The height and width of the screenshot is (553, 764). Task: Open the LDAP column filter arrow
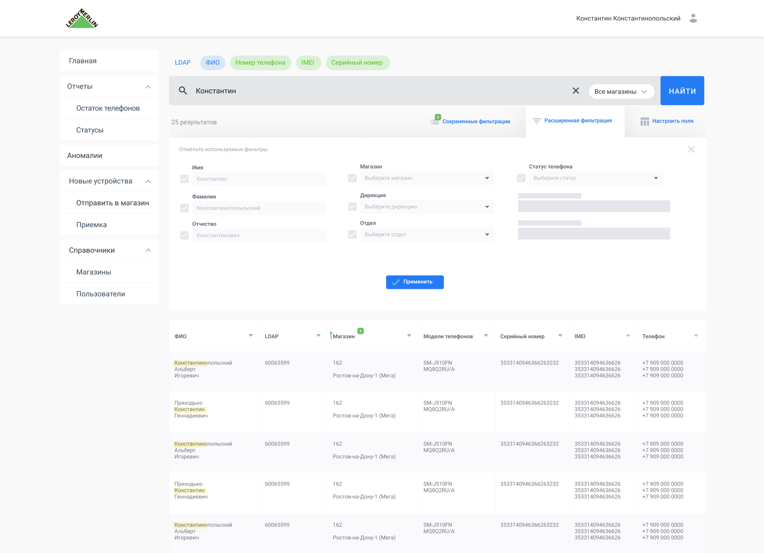click(318, 335)
